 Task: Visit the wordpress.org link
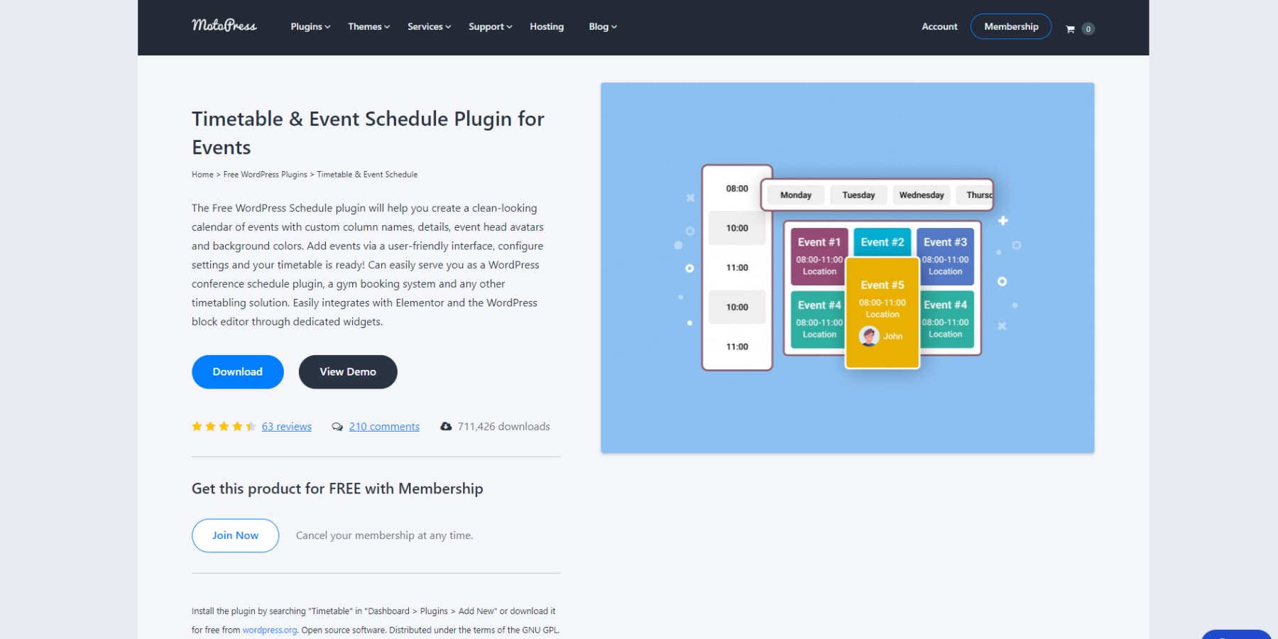(268, 629)
